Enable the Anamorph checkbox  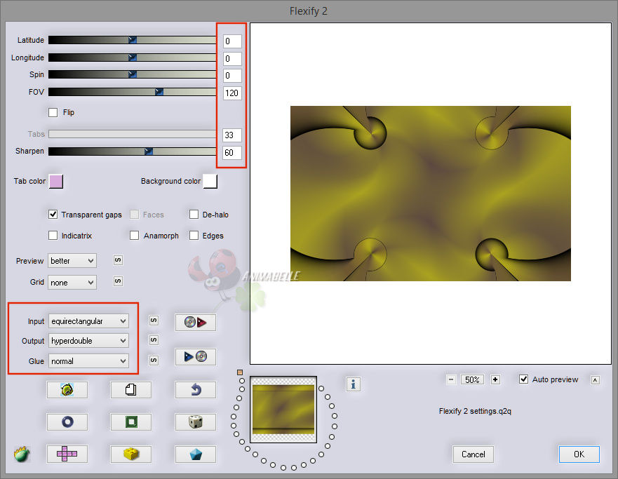135,236
